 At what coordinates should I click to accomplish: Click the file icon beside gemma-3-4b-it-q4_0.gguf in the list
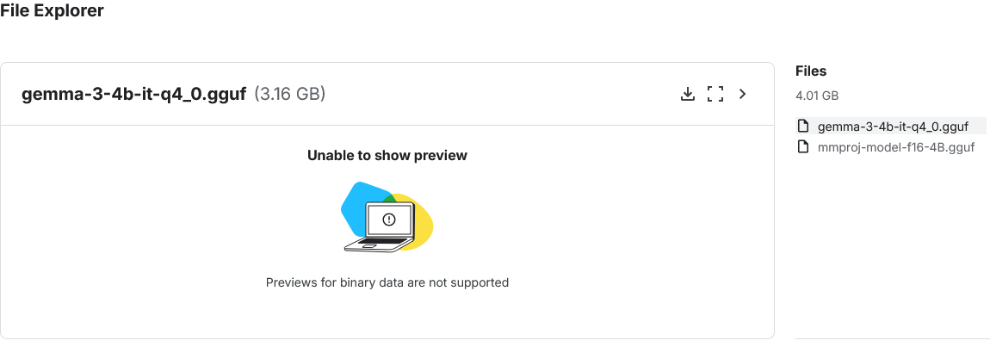point(803,126)
